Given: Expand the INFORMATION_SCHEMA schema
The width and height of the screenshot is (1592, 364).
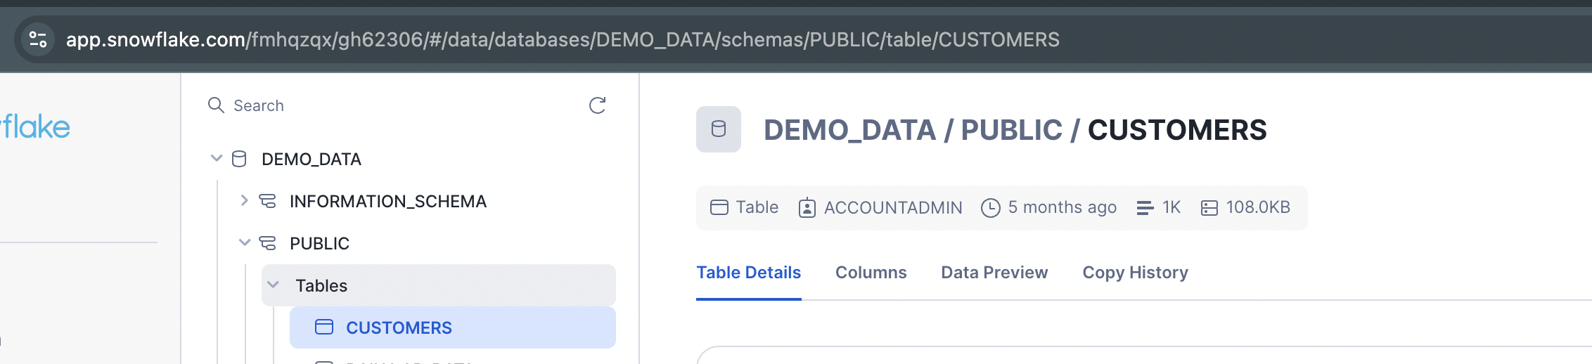Looking at the screenshot, I should (x=245, y=200).
